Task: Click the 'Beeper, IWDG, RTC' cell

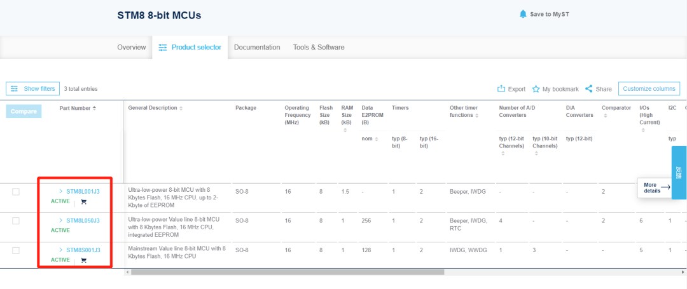Action: pos(468,224)
